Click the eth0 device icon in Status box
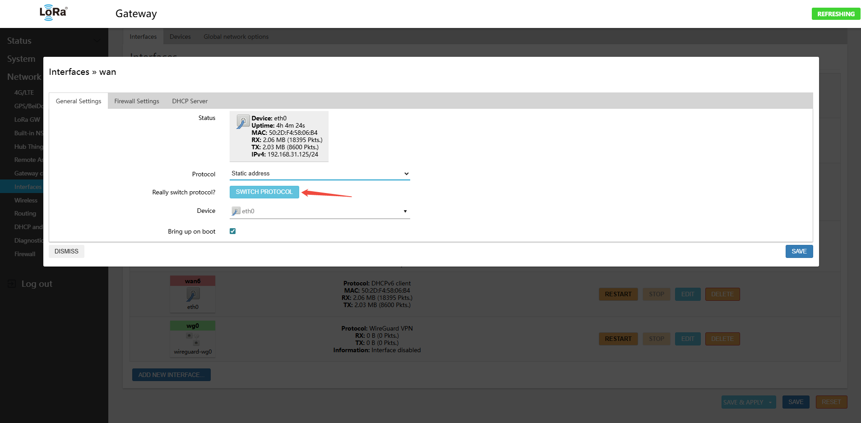Image resolution: width=861 pixels, height=423 pixels. click(x=243, y=122)
